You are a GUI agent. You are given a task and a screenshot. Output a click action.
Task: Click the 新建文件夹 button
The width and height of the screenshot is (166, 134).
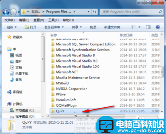(112, 27)
